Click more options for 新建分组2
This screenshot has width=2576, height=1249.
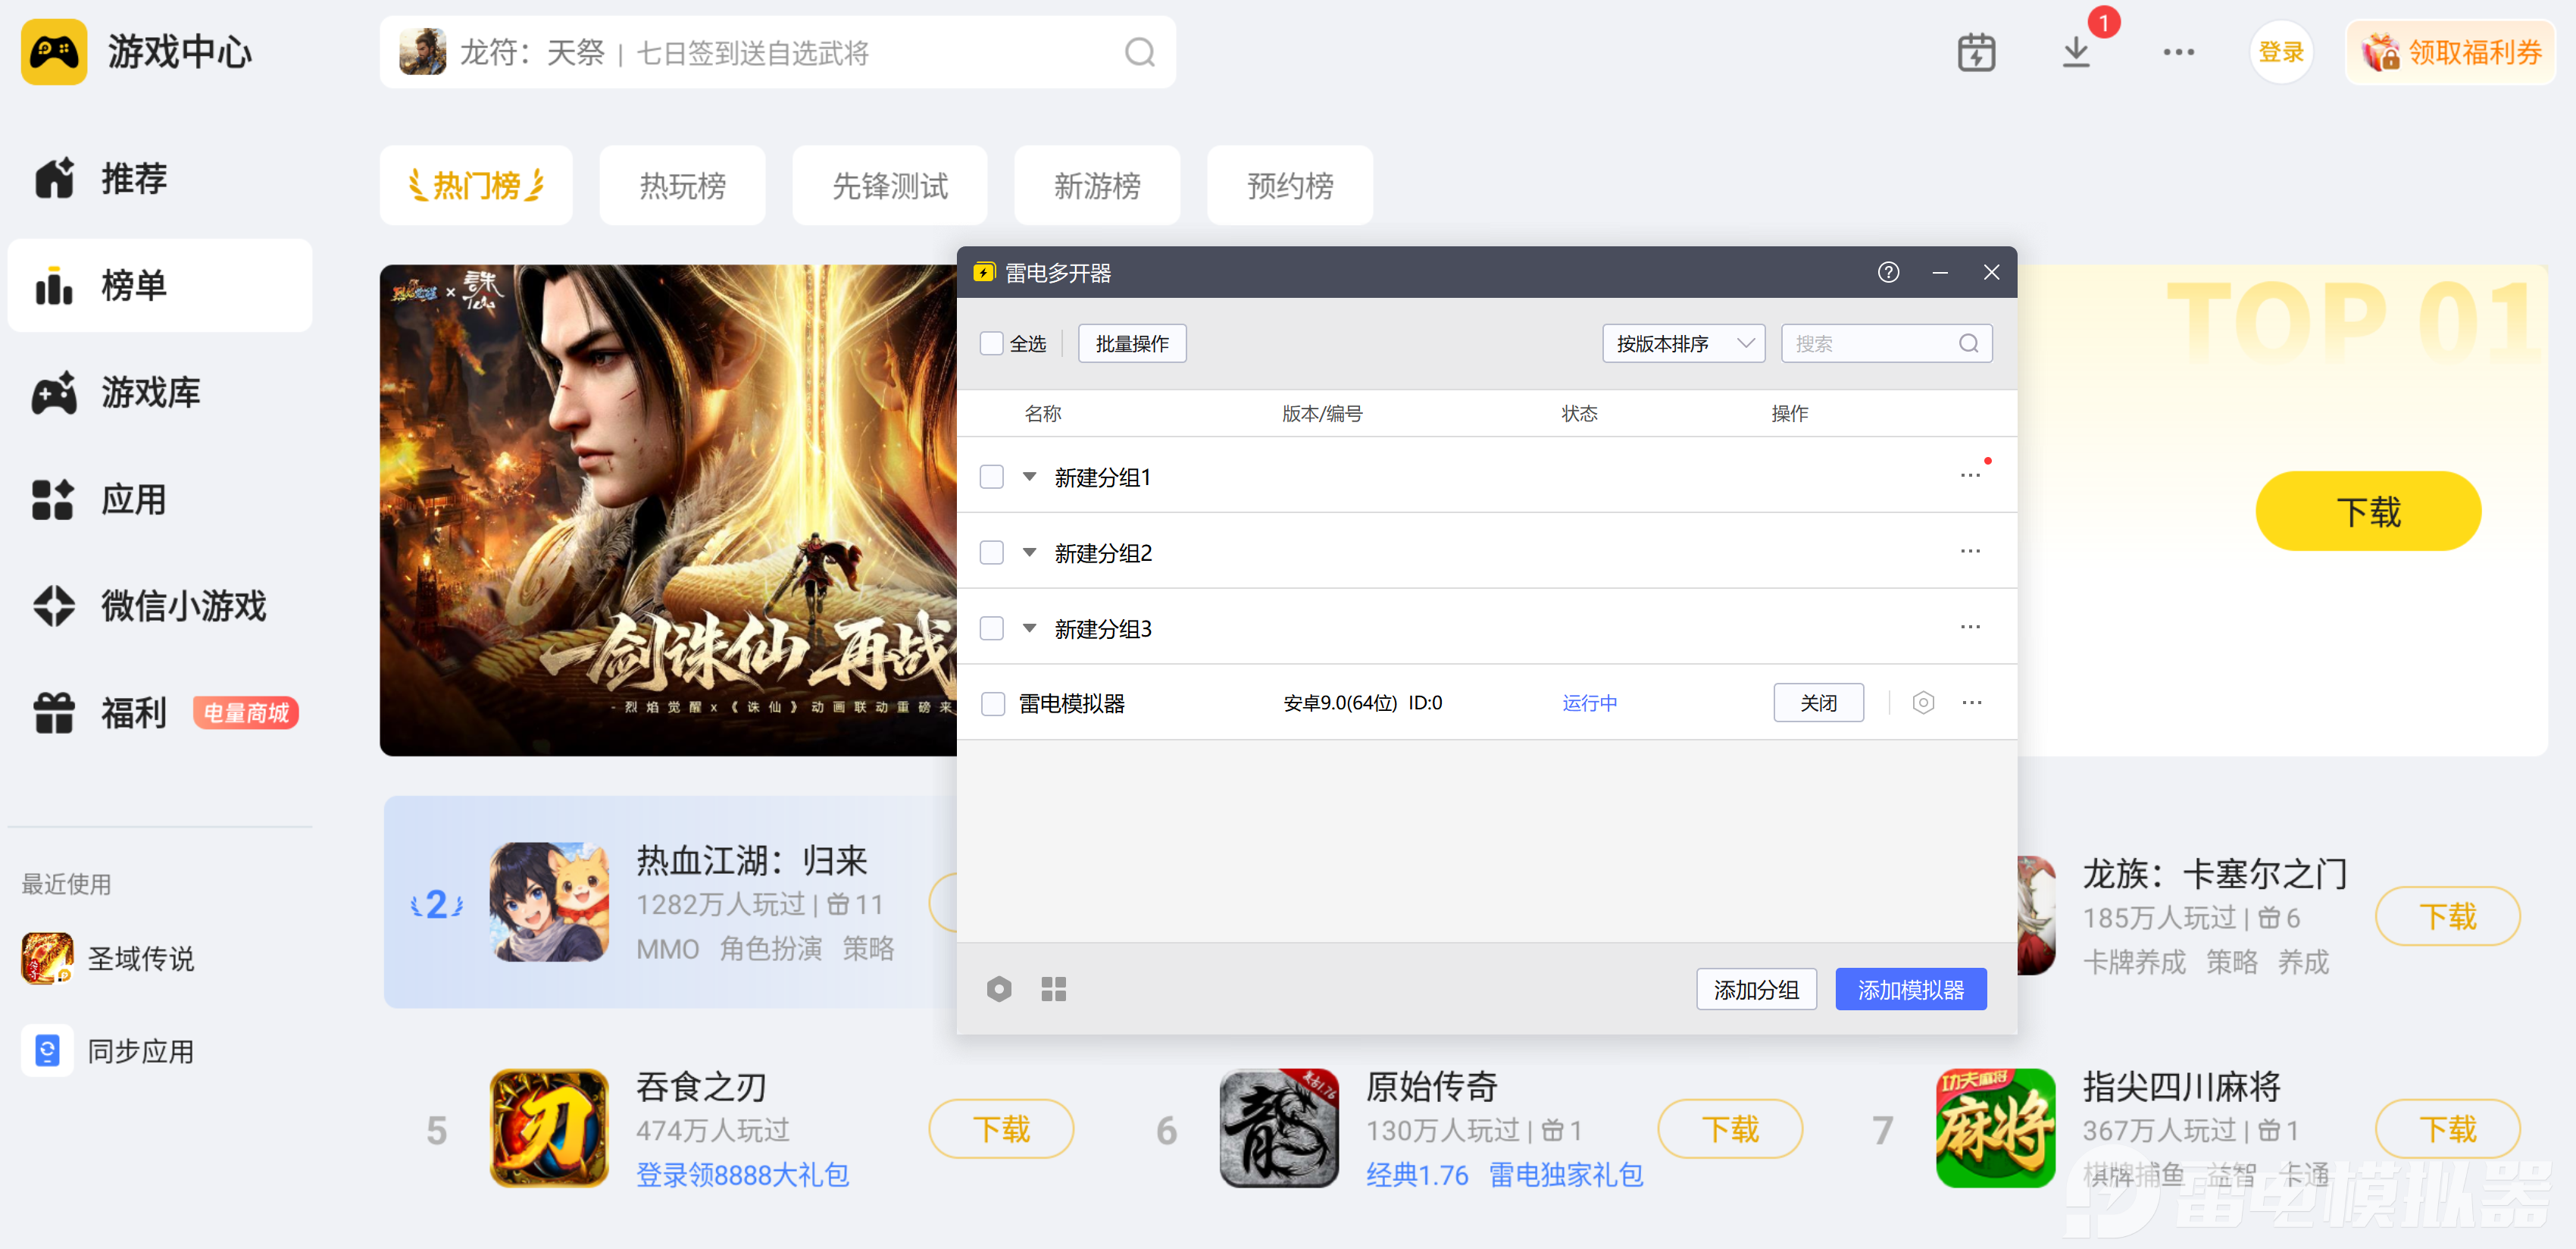coord(1969,552)
